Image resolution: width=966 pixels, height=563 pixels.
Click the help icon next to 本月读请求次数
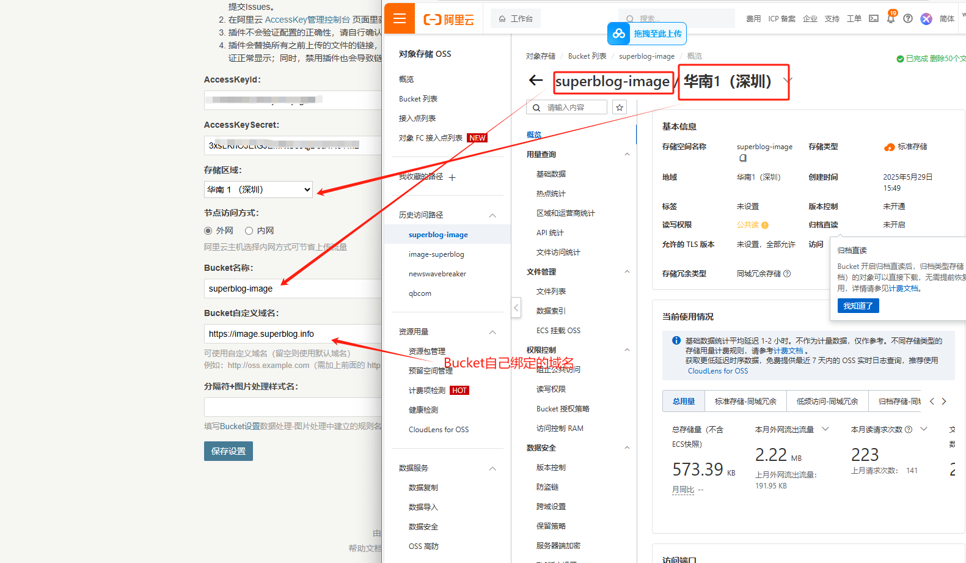pyautogui.click(x=909, y=429)
